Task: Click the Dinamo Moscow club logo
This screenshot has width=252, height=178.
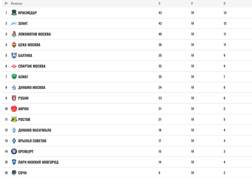Action: (14, 88)
